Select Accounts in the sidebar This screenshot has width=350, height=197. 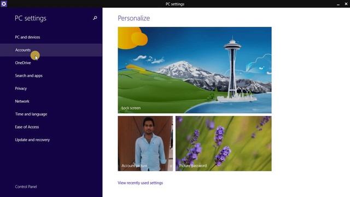[x=51, y=50]
